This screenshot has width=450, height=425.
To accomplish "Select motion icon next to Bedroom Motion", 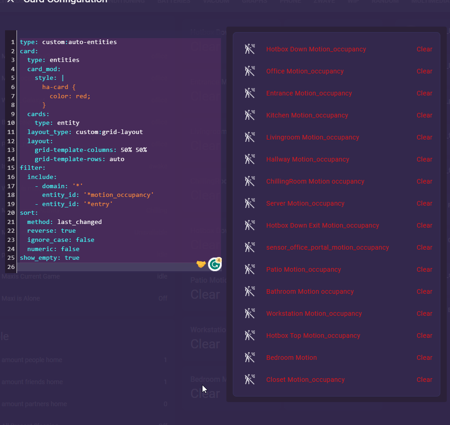I will pos(249,357).
